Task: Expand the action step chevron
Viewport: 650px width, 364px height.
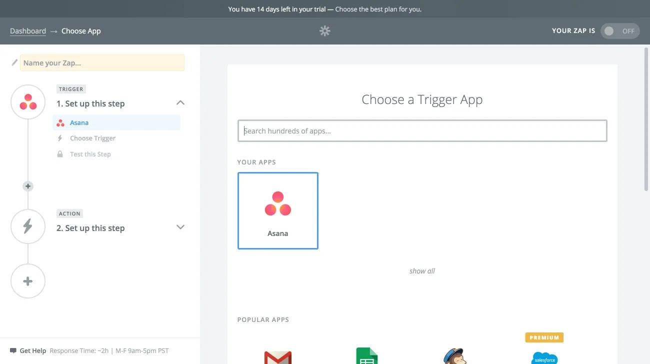Action: click(180, 227)
